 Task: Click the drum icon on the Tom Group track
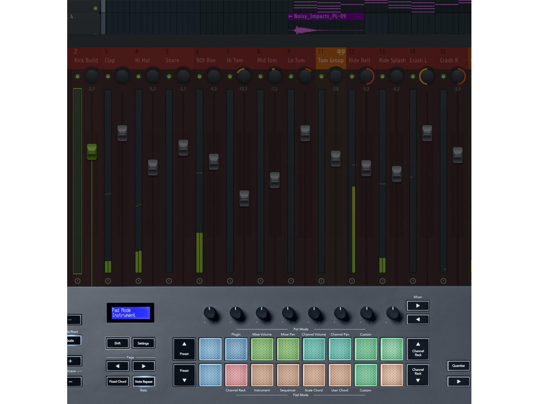(341, 52)
